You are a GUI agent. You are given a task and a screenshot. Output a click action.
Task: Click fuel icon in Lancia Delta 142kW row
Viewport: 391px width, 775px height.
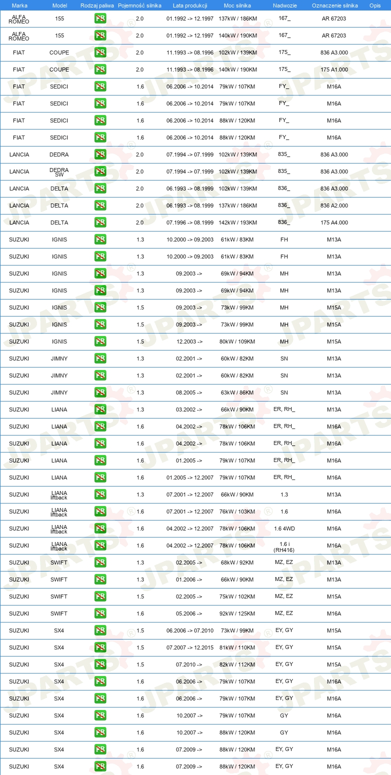coord(100,222)
